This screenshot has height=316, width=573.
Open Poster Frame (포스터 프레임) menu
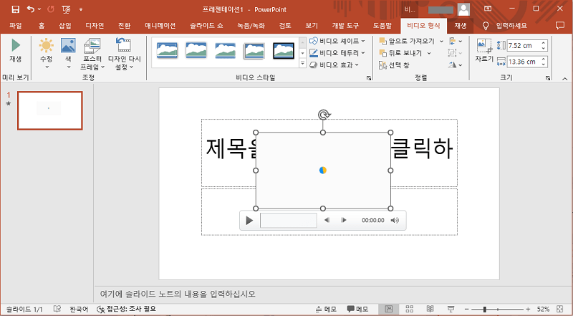coord(92,54)
